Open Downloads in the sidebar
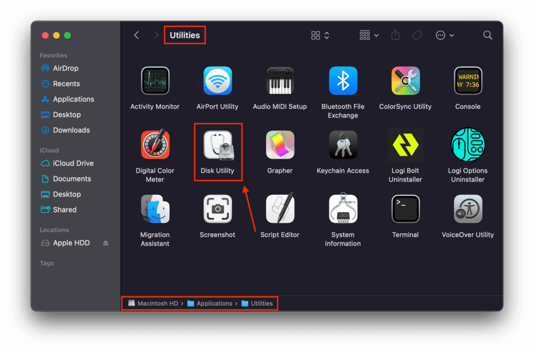Viewport: 534px width, 352px height. point(65,130)
